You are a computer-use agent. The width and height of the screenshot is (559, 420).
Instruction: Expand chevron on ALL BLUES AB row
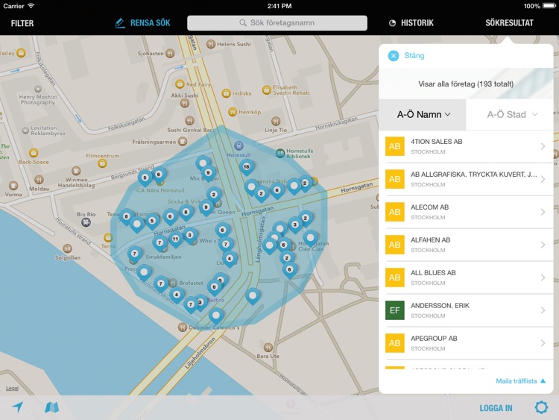pyautogui.click(x=543, y=278)
